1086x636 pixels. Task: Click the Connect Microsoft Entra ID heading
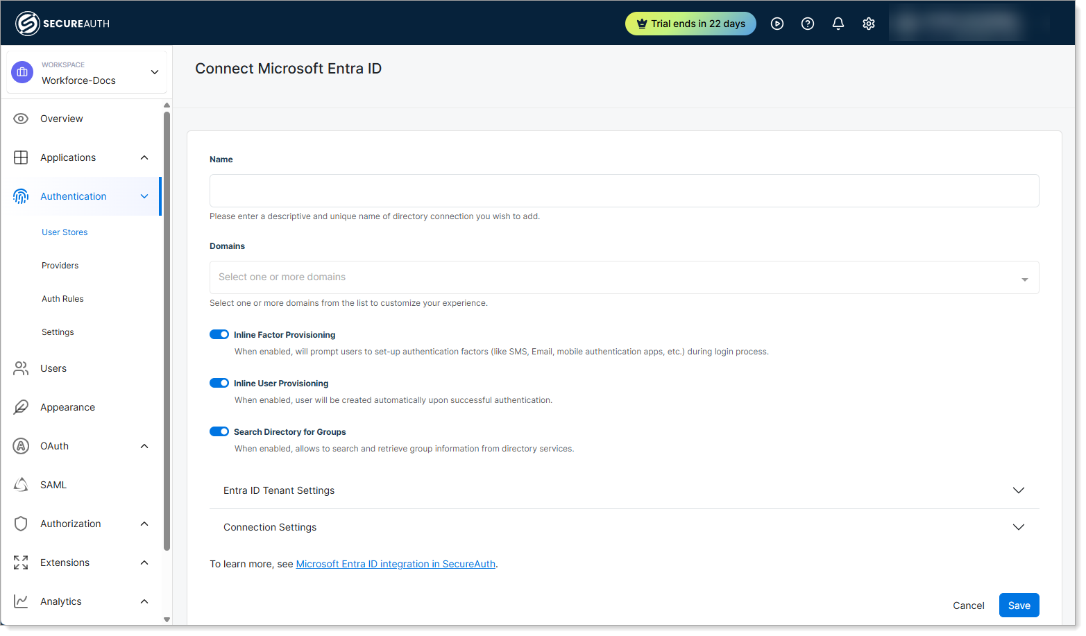[288, 69]
